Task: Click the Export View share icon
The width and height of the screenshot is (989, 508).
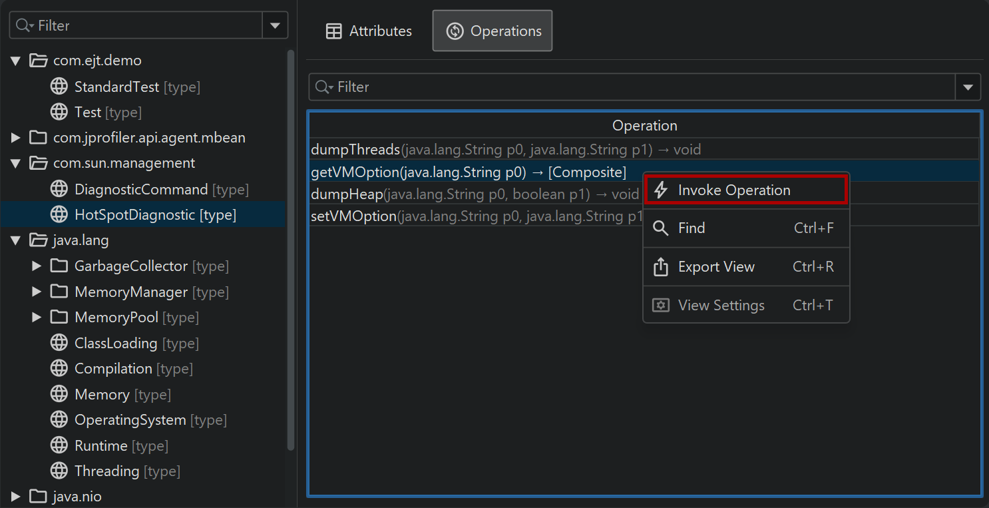Action: tap(660, 267)
